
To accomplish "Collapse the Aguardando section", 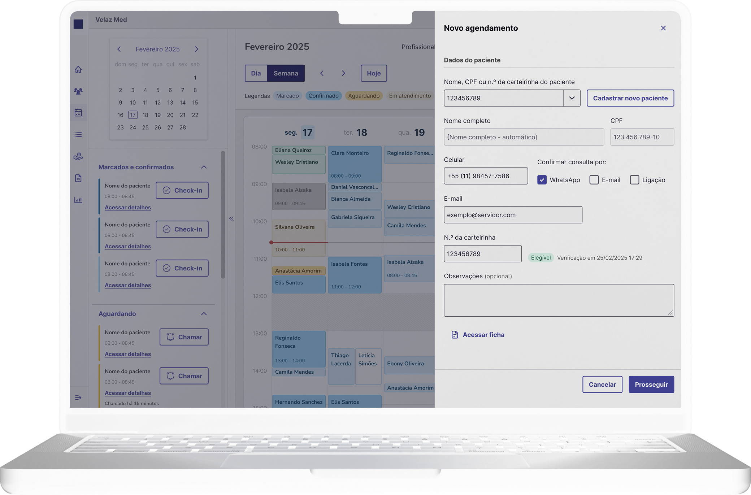I will point(204,314).
